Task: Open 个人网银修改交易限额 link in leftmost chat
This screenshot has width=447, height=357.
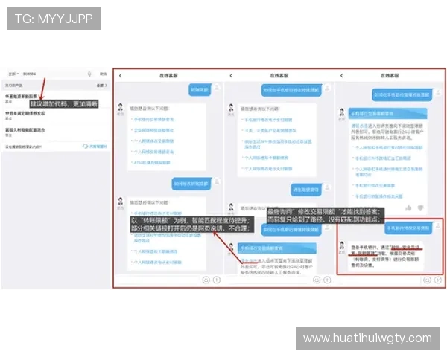Action: pos(153,141)
